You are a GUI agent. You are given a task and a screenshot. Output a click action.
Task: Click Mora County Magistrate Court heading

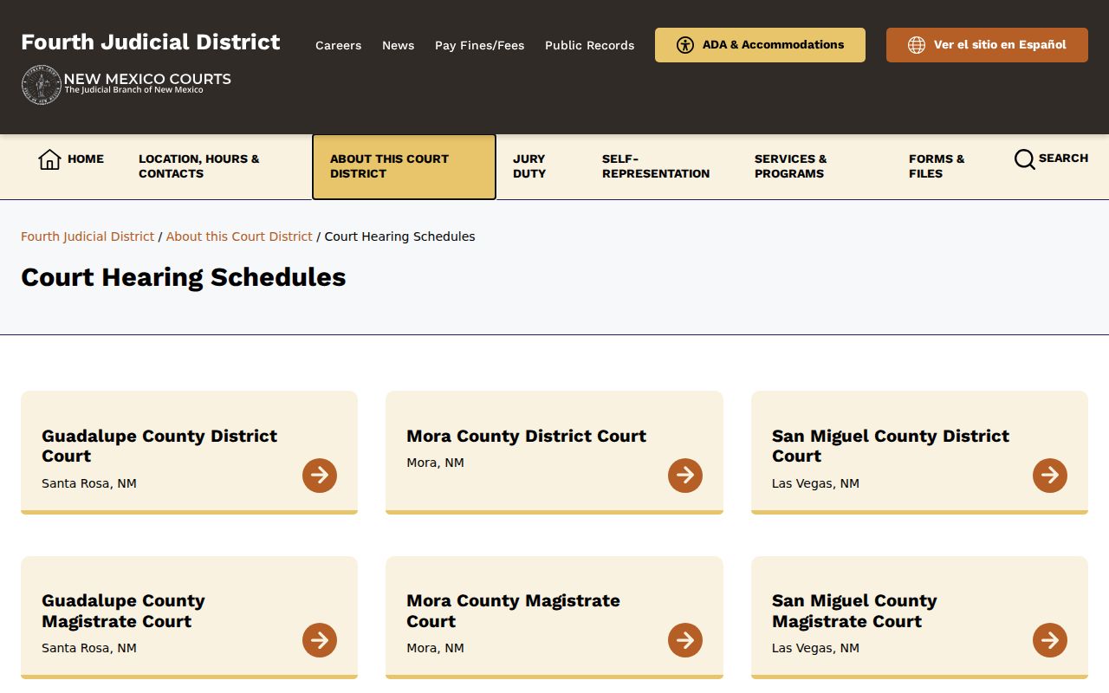coord(514,611)
